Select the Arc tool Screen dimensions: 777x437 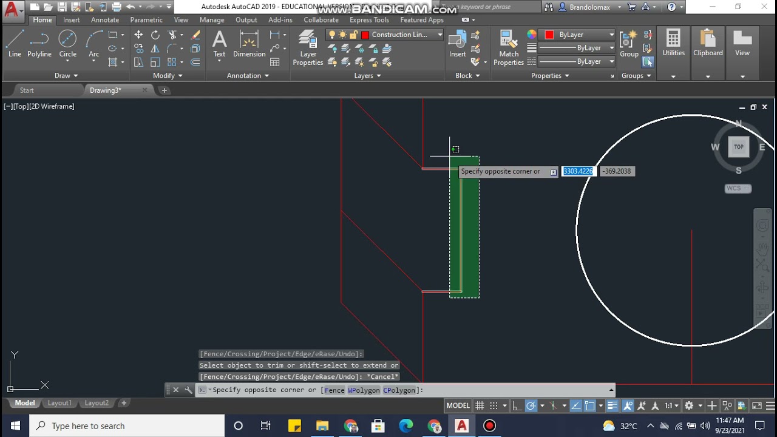coord(93,44)
